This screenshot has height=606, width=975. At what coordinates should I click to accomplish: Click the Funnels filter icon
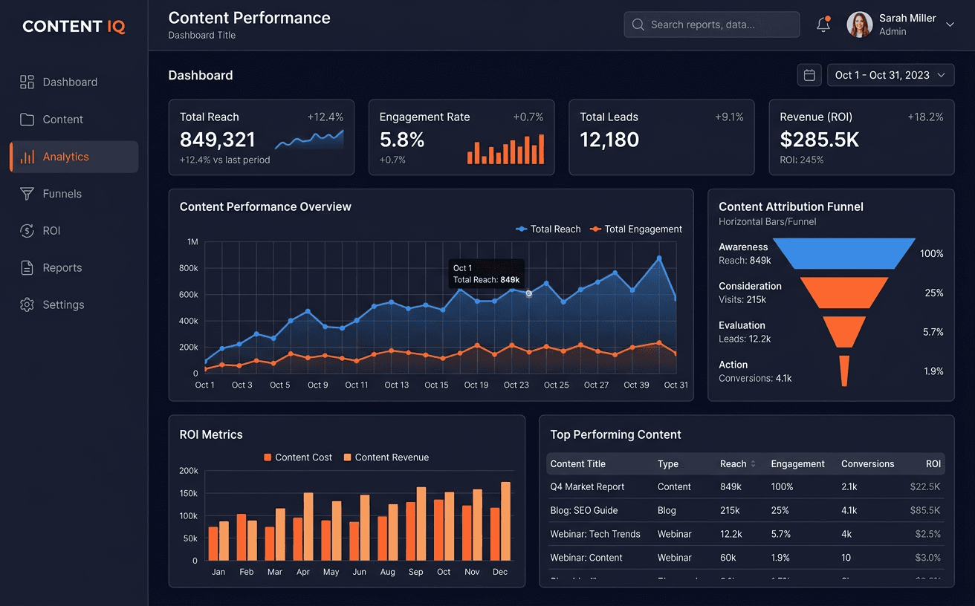coord(27,194)
